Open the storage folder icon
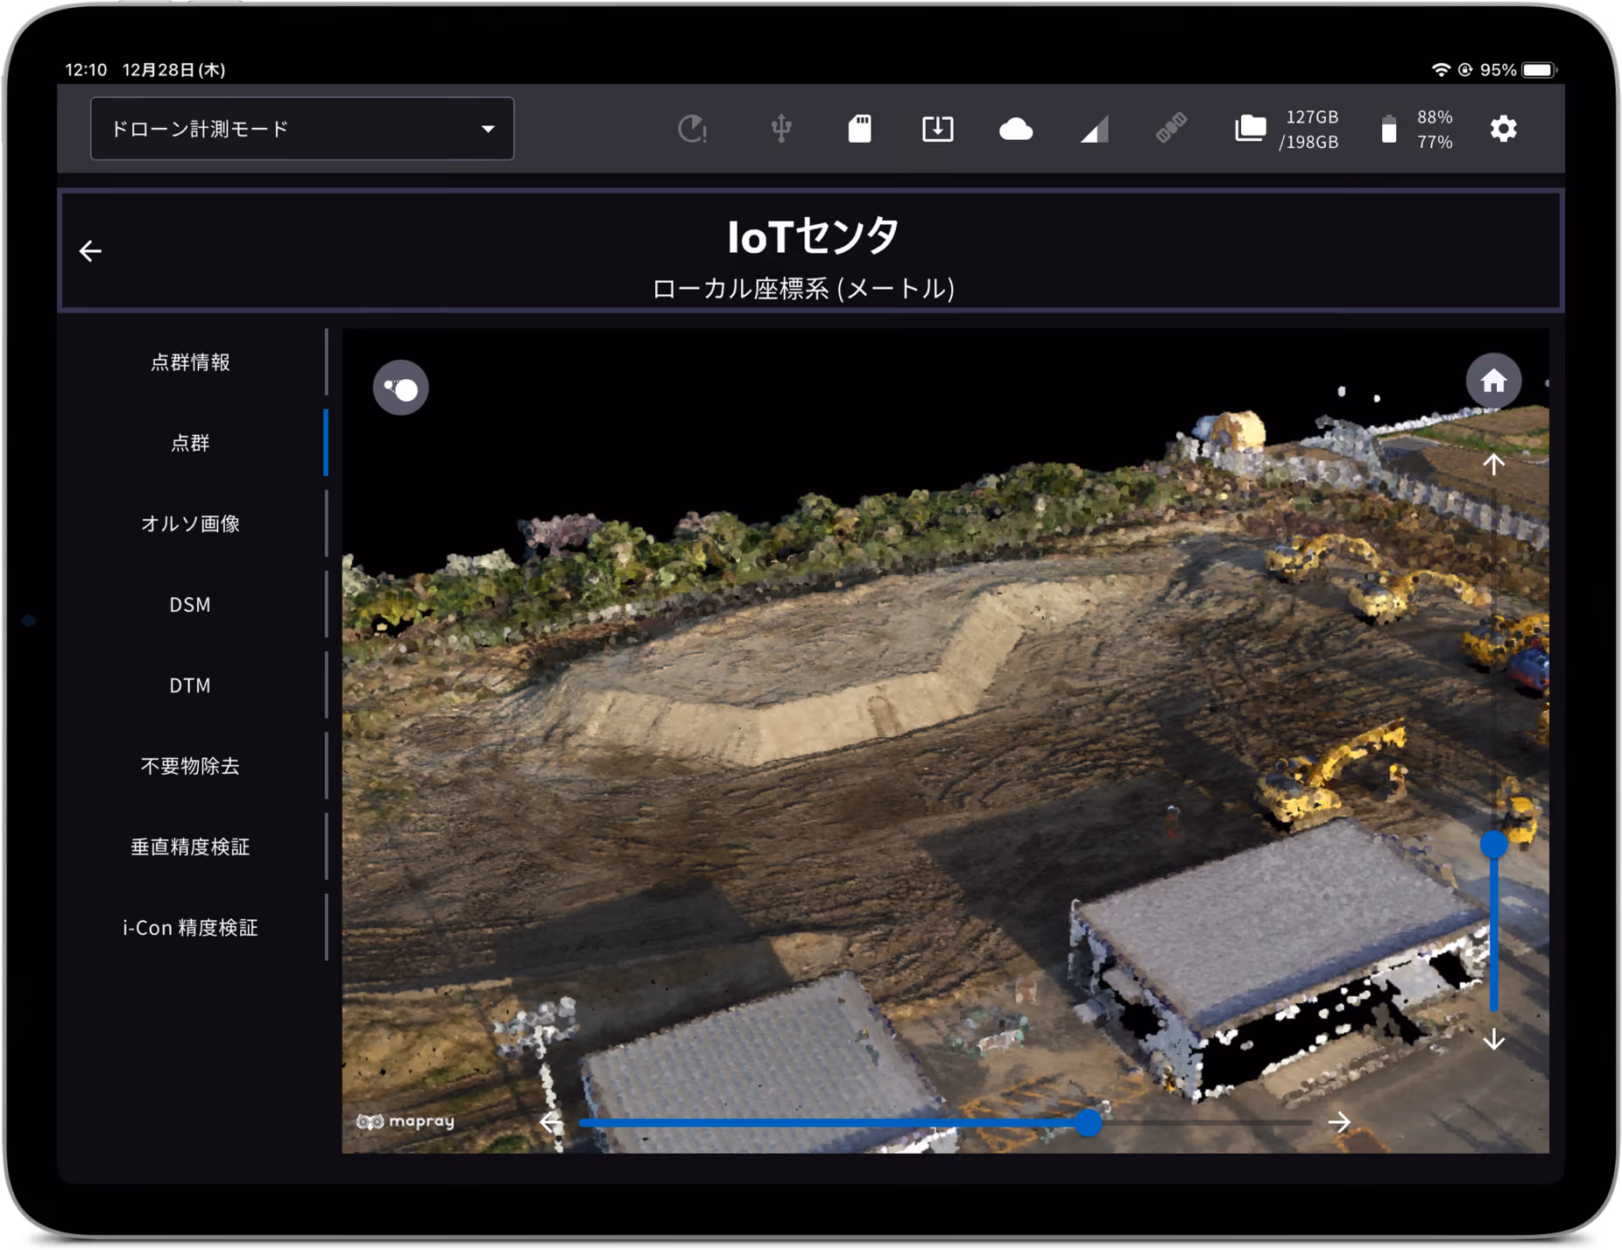 point(1250,129)
